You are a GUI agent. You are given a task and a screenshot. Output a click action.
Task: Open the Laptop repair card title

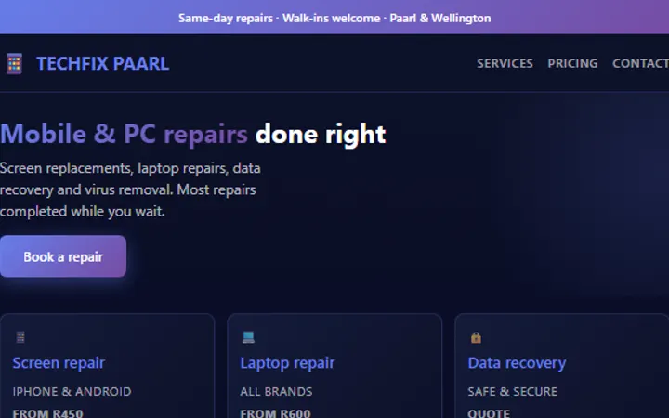(287, 363)
